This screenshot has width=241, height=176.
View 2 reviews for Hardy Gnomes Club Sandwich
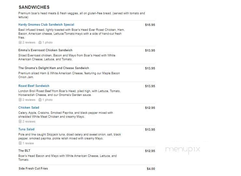click(29, 42)
